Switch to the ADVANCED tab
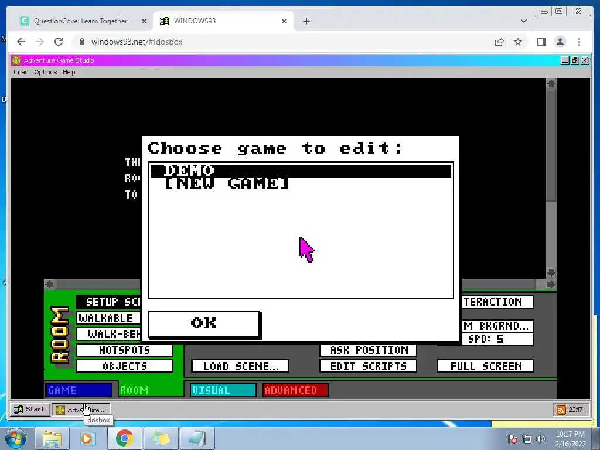The width and height of the screenshot is (600, 450). click(x=295, y=390)
